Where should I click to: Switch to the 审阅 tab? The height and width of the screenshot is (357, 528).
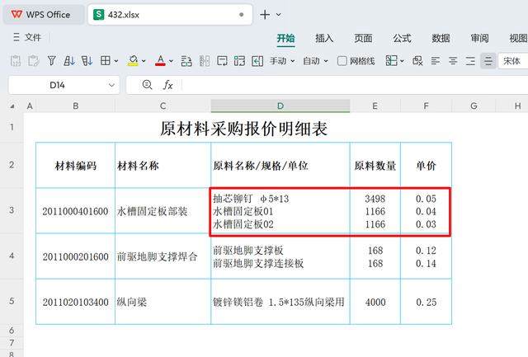479,39
